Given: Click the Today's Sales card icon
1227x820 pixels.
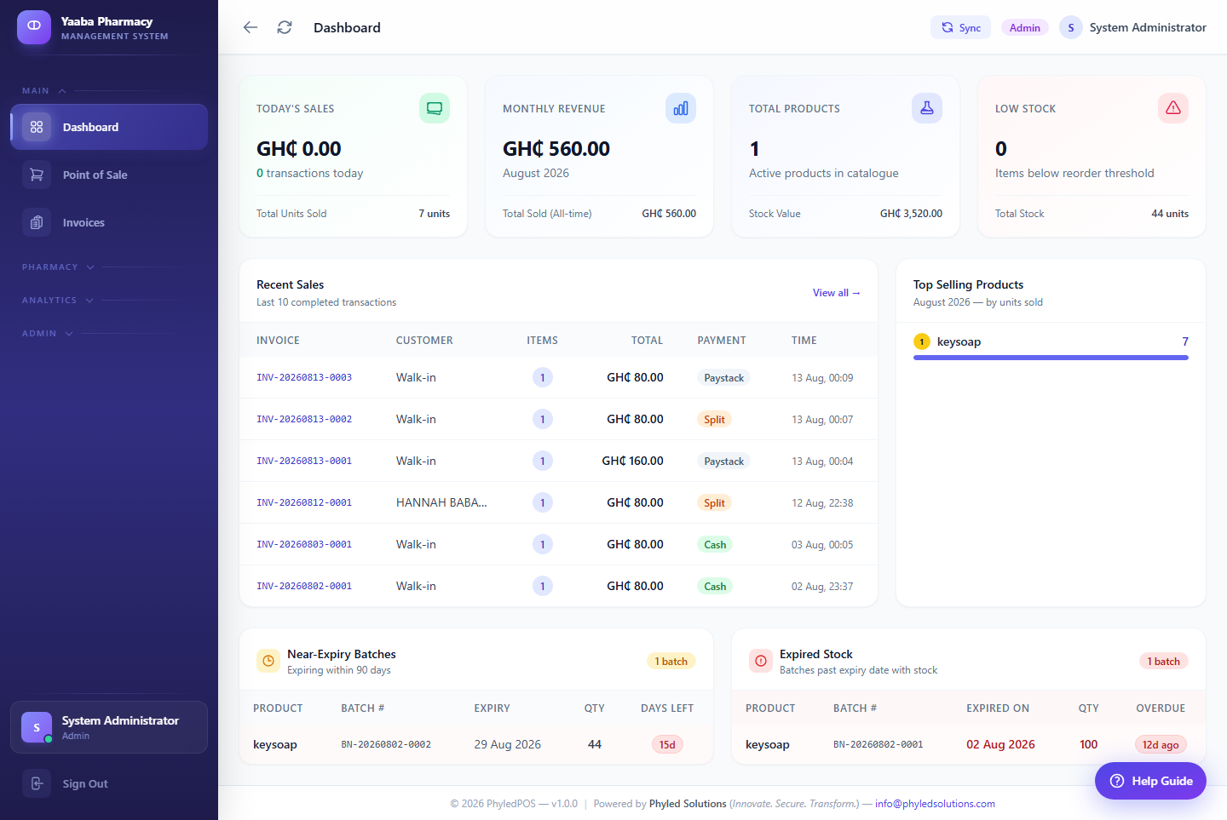Looking at the screenshot, I should (x=435, y=108).
